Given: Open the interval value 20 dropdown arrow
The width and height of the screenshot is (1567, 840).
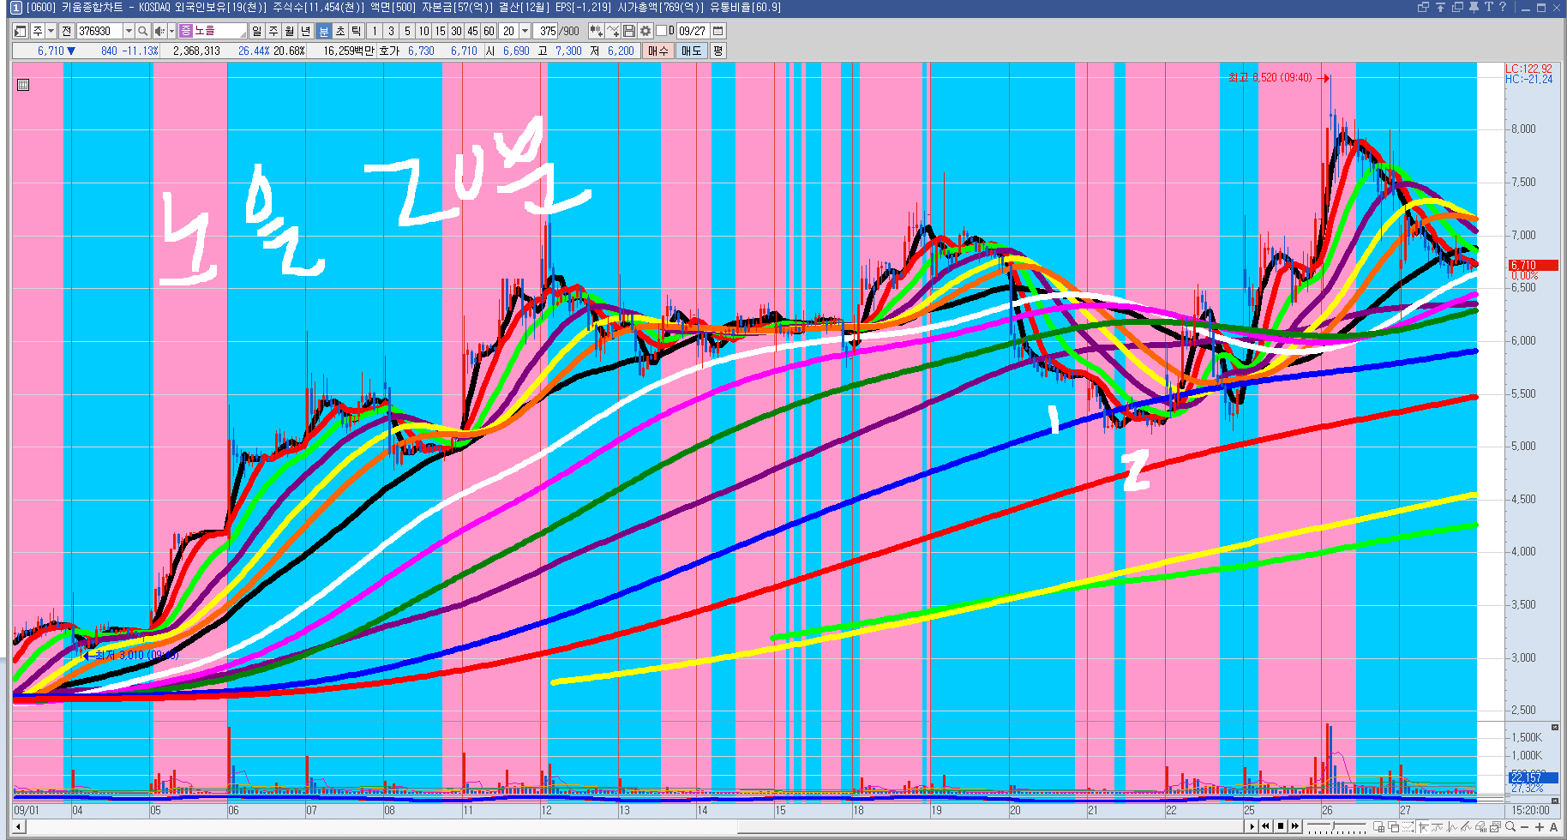Looking at the screenshot, I should [525, 31].
